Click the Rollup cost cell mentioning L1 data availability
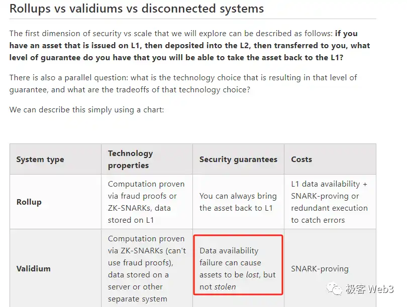Screen dimensions: 407x307 [330, 202]
